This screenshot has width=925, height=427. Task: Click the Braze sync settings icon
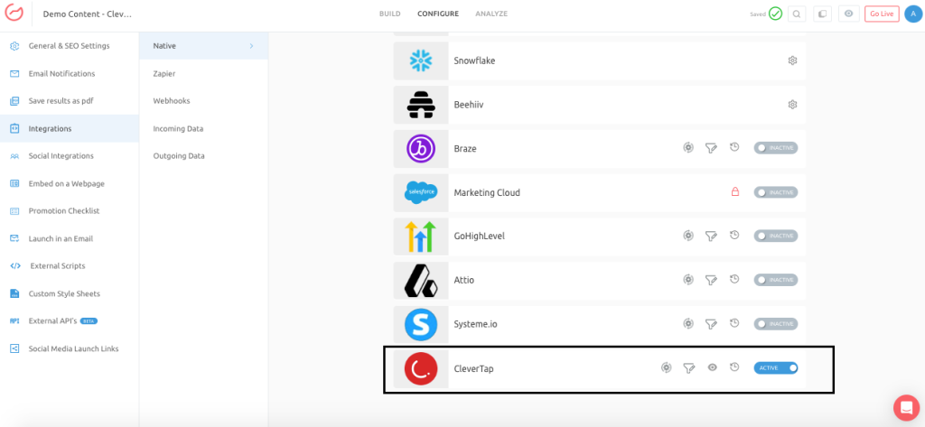pos(687,147)
